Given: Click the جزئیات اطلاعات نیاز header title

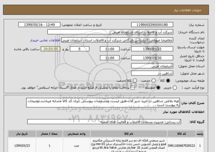Looking at the screenshot, I should pyautogui.click(x=187, y=10).
